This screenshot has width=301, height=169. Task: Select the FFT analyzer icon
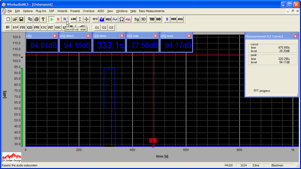click(95, 19)
